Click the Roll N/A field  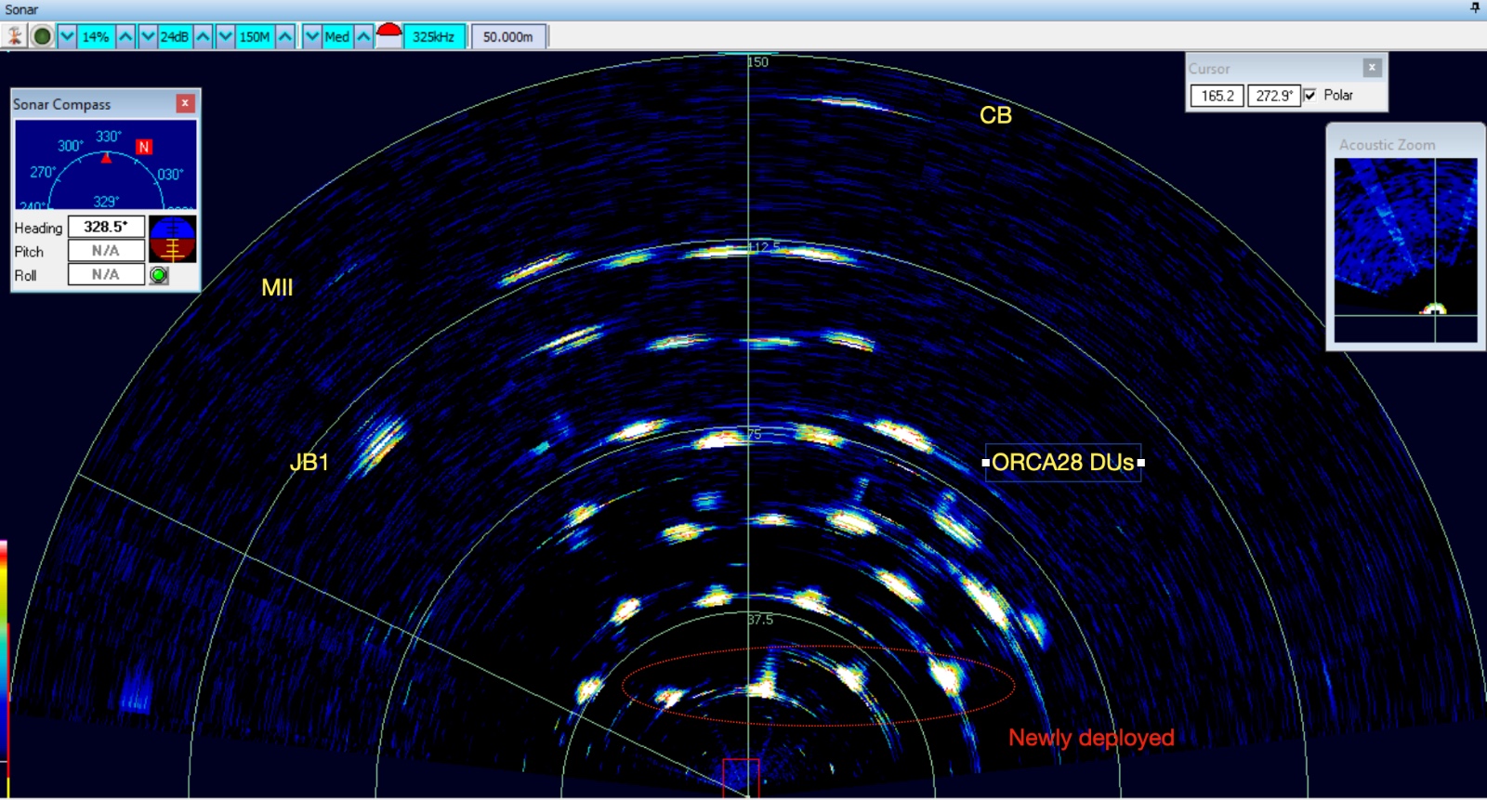pos(106,275)
